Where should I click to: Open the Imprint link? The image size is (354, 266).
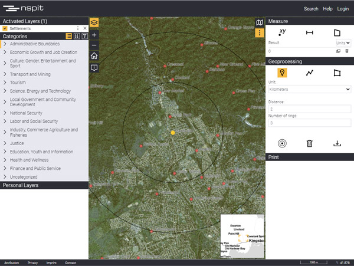(x=51, y=262)
